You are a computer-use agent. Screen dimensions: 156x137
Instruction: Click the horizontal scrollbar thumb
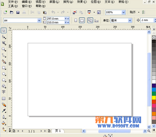pos(114,131)
